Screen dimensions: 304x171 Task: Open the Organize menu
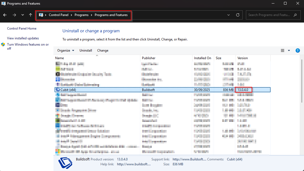tap(66, 50)
